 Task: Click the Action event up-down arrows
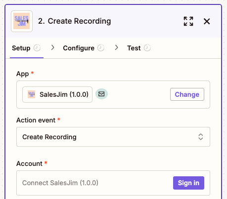pyautogui.click(x=201, y=137)
